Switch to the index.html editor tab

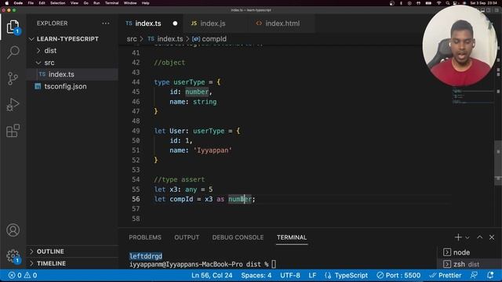[282, 23]
